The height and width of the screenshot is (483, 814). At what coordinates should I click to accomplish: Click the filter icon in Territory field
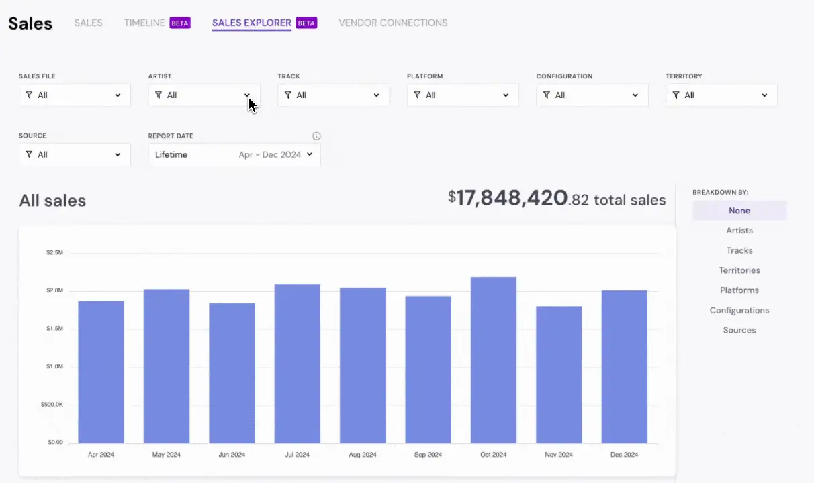click(x=676, y=95)
